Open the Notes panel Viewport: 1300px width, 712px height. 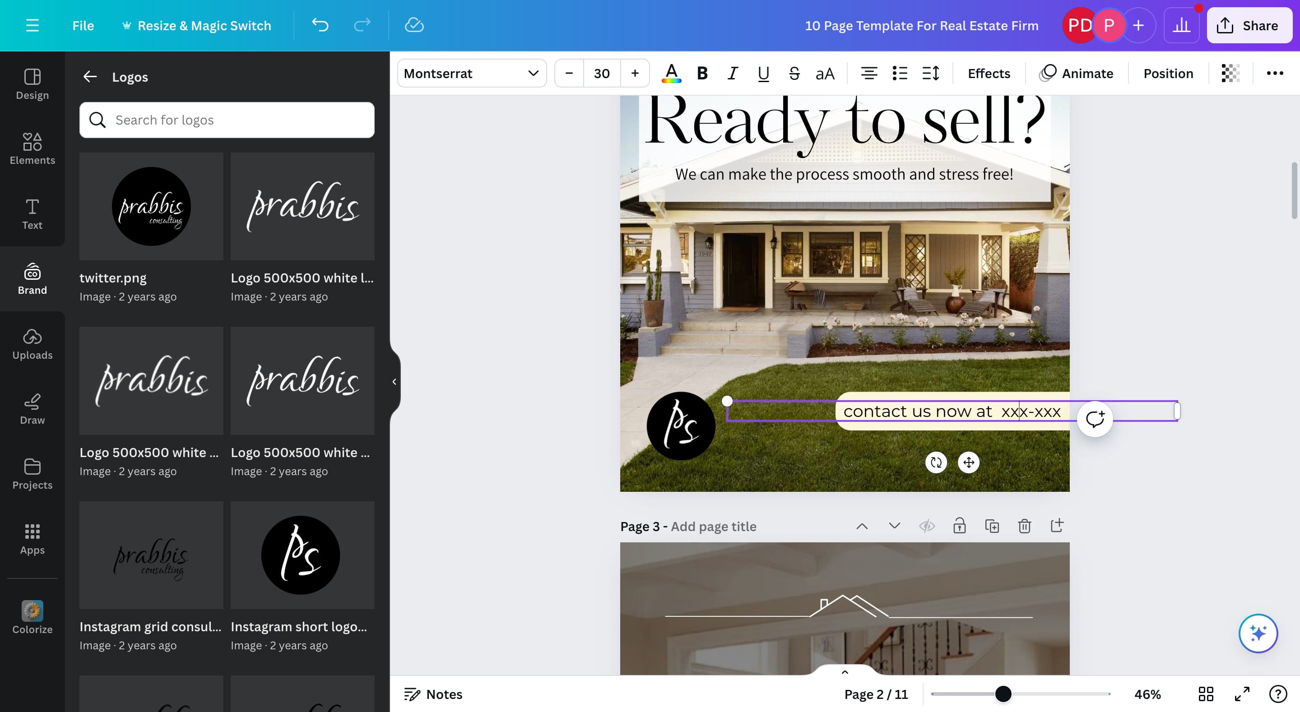coord(432,694)
